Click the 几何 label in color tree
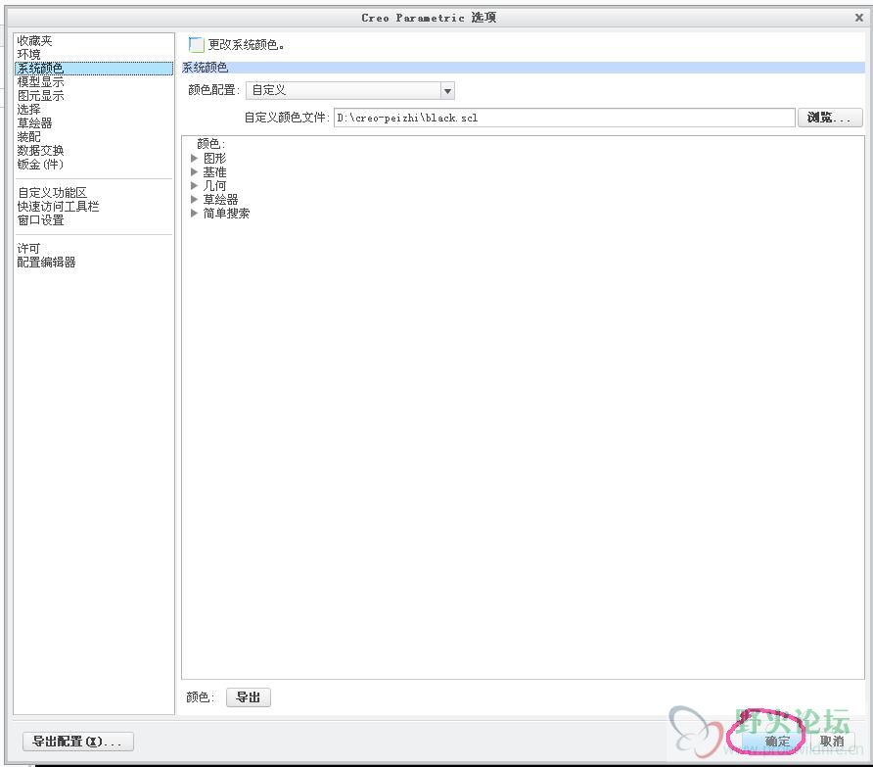The height and width of the screenshot is (767, 873). click(x=215, y=185)
